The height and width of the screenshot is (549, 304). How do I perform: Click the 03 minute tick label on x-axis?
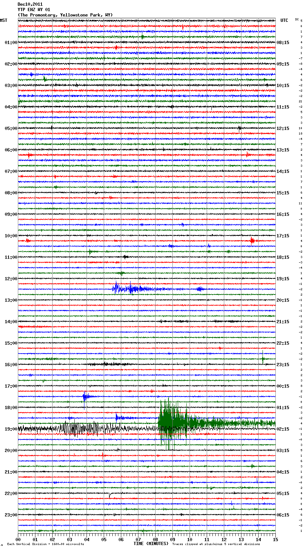(69, 539)
